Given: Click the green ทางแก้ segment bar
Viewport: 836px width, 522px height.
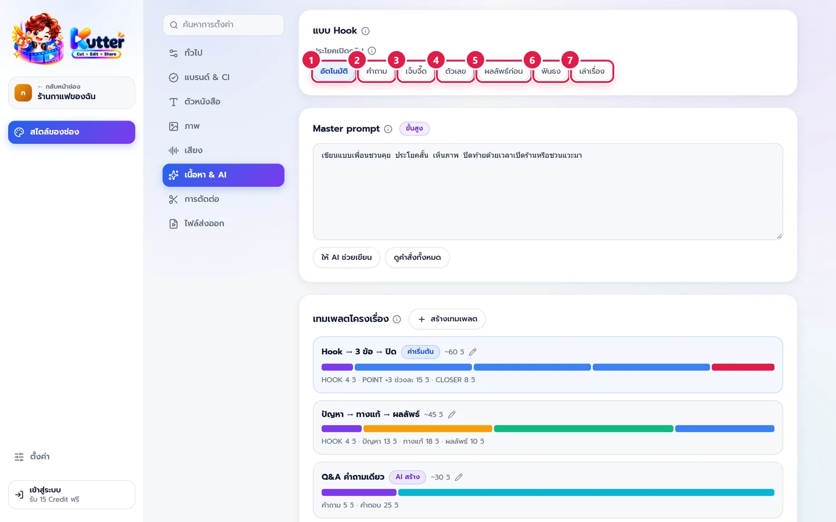Looking at the screenshot, I should 583,429.
